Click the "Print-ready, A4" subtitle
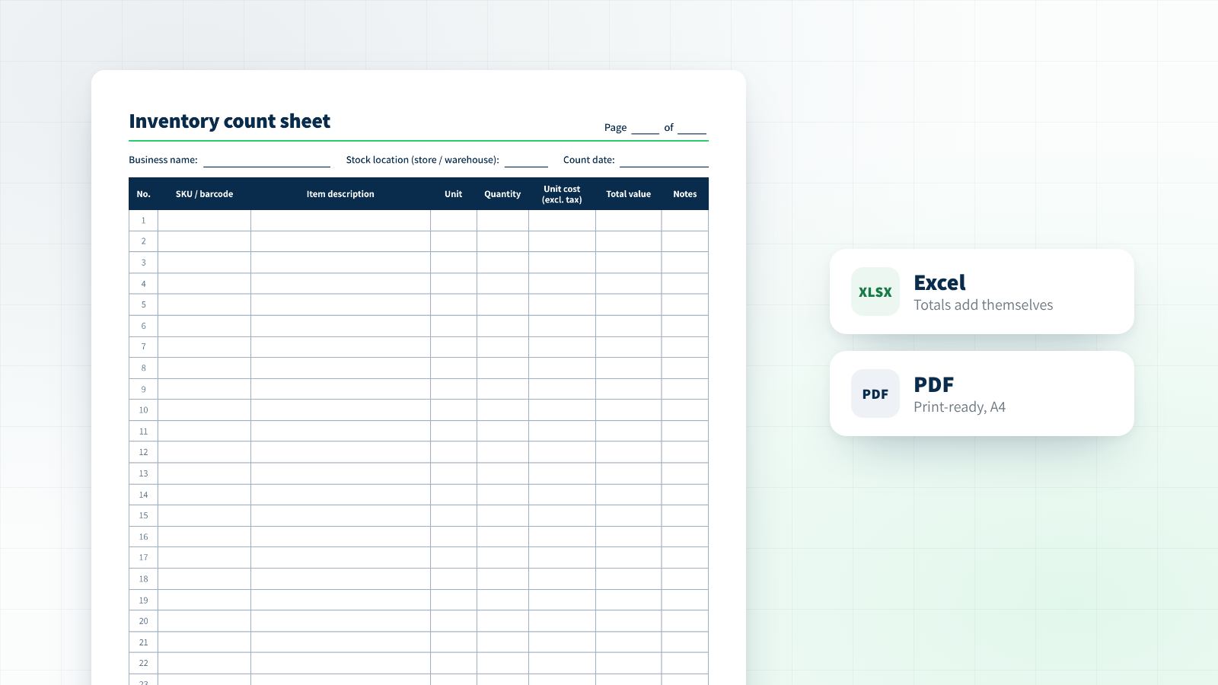This screenshot has width=1218, height=685. 959,407
